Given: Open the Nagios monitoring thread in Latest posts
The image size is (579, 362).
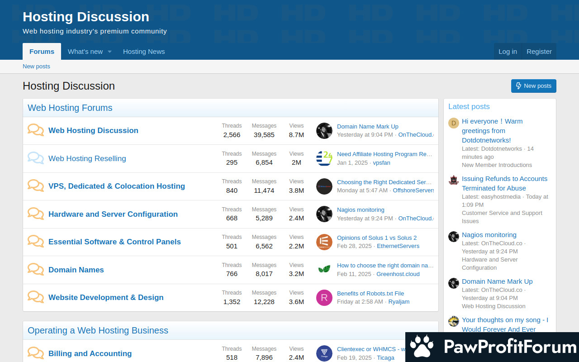Looking at the screenshot, I should pos(489,235).
